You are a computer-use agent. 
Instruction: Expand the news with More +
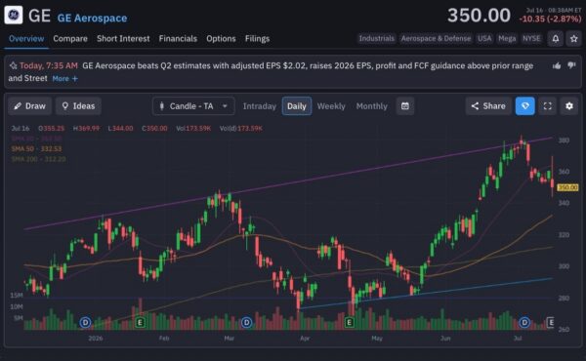click(65, 78)
